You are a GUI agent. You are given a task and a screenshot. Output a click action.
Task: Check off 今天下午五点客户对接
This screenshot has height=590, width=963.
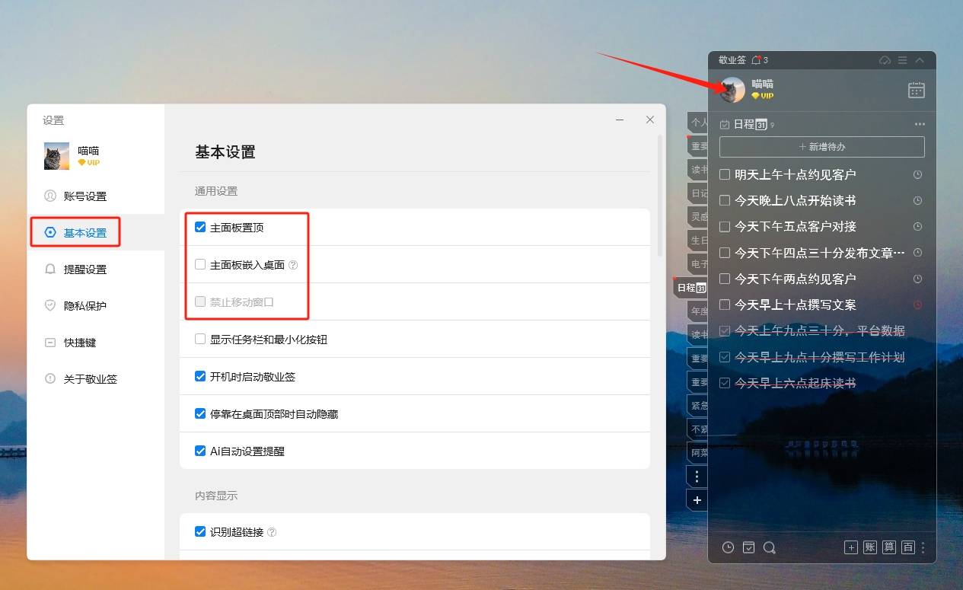coord(725,226)
